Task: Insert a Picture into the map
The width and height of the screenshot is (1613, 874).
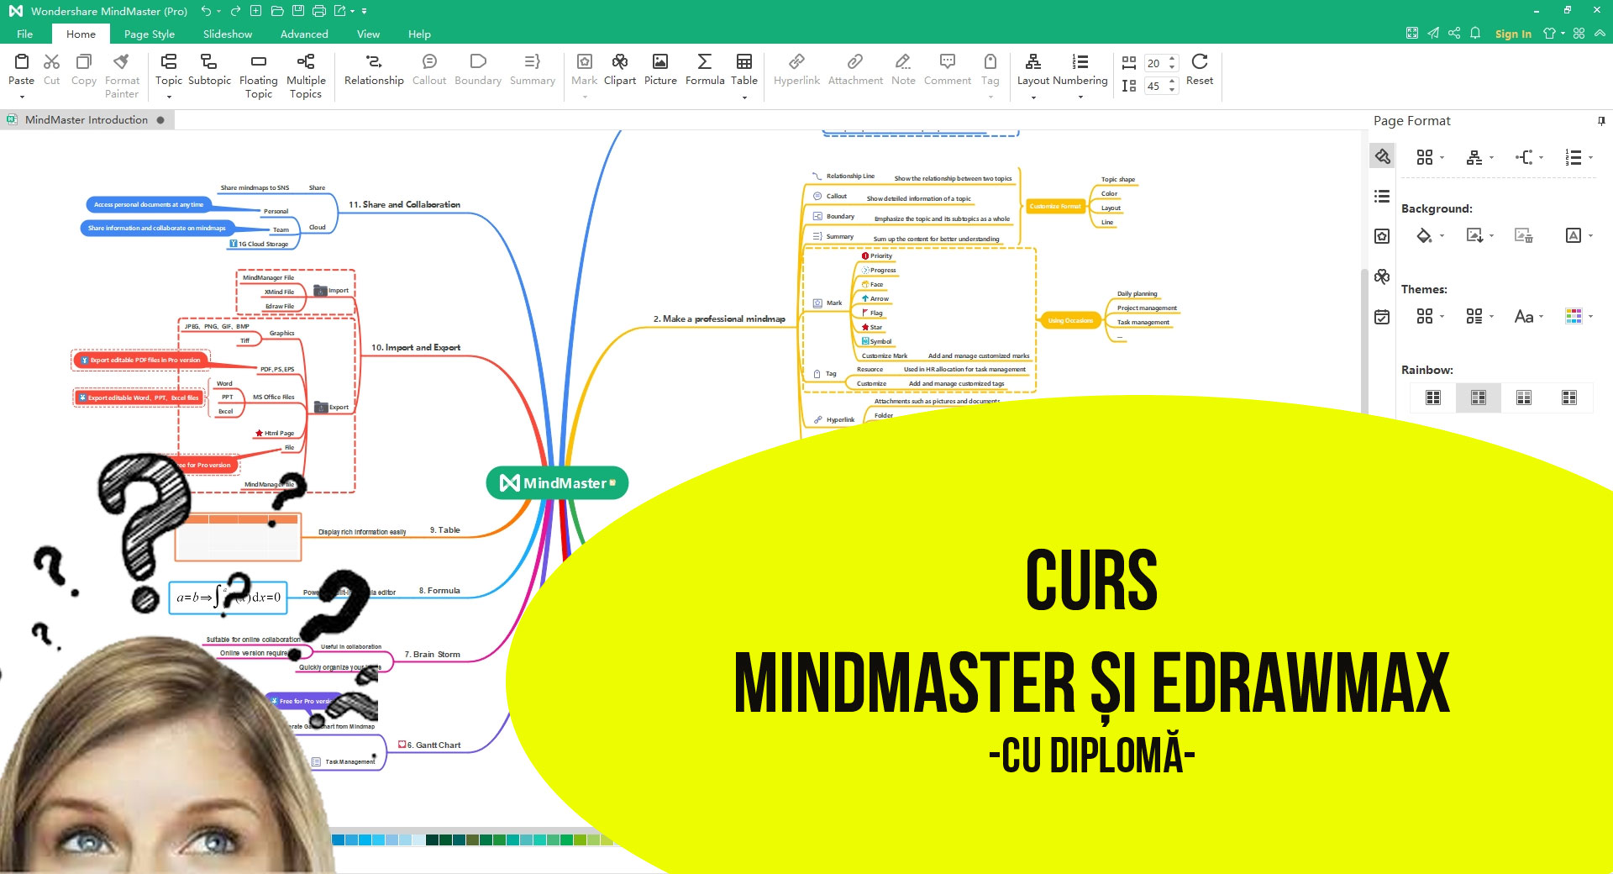Action: point(660,71)
